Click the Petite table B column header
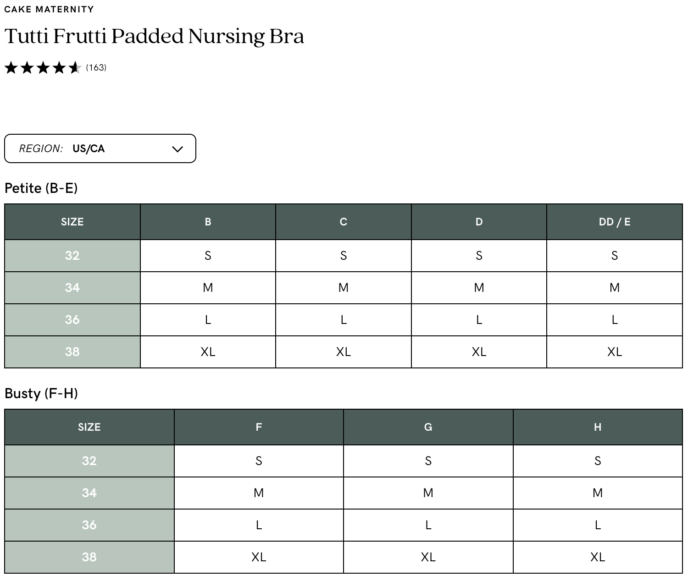The width and height of the screenshot is (688, 581). (208, 222)
